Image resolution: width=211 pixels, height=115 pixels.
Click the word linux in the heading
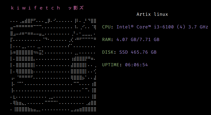(x=161, y=14)
